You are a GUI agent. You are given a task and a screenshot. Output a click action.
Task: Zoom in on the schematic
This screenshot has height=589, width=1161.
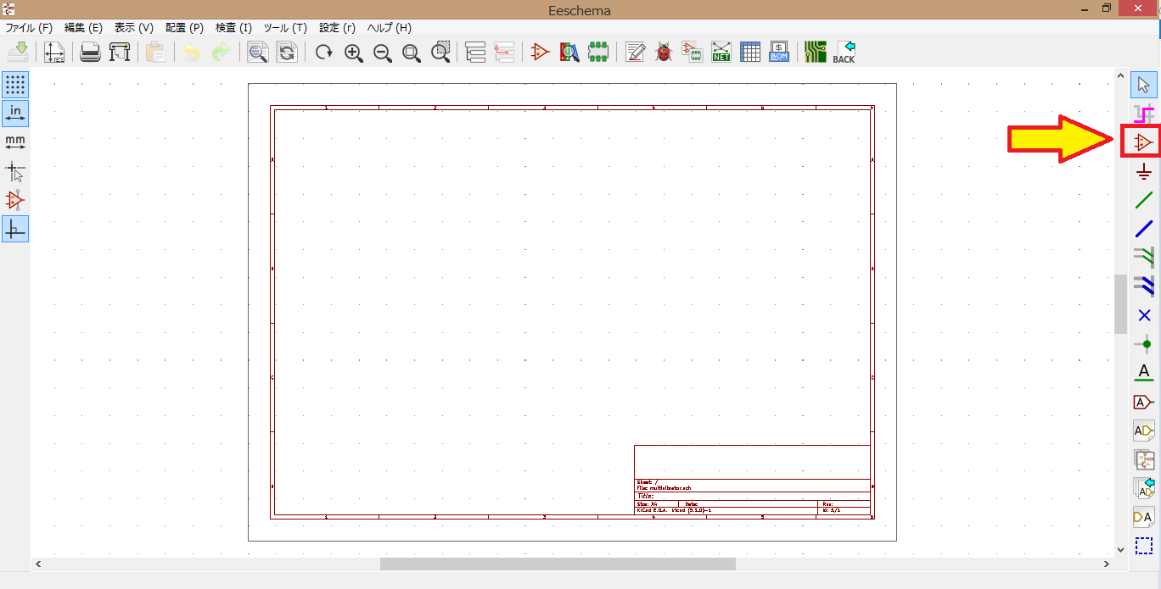[354, 52]
